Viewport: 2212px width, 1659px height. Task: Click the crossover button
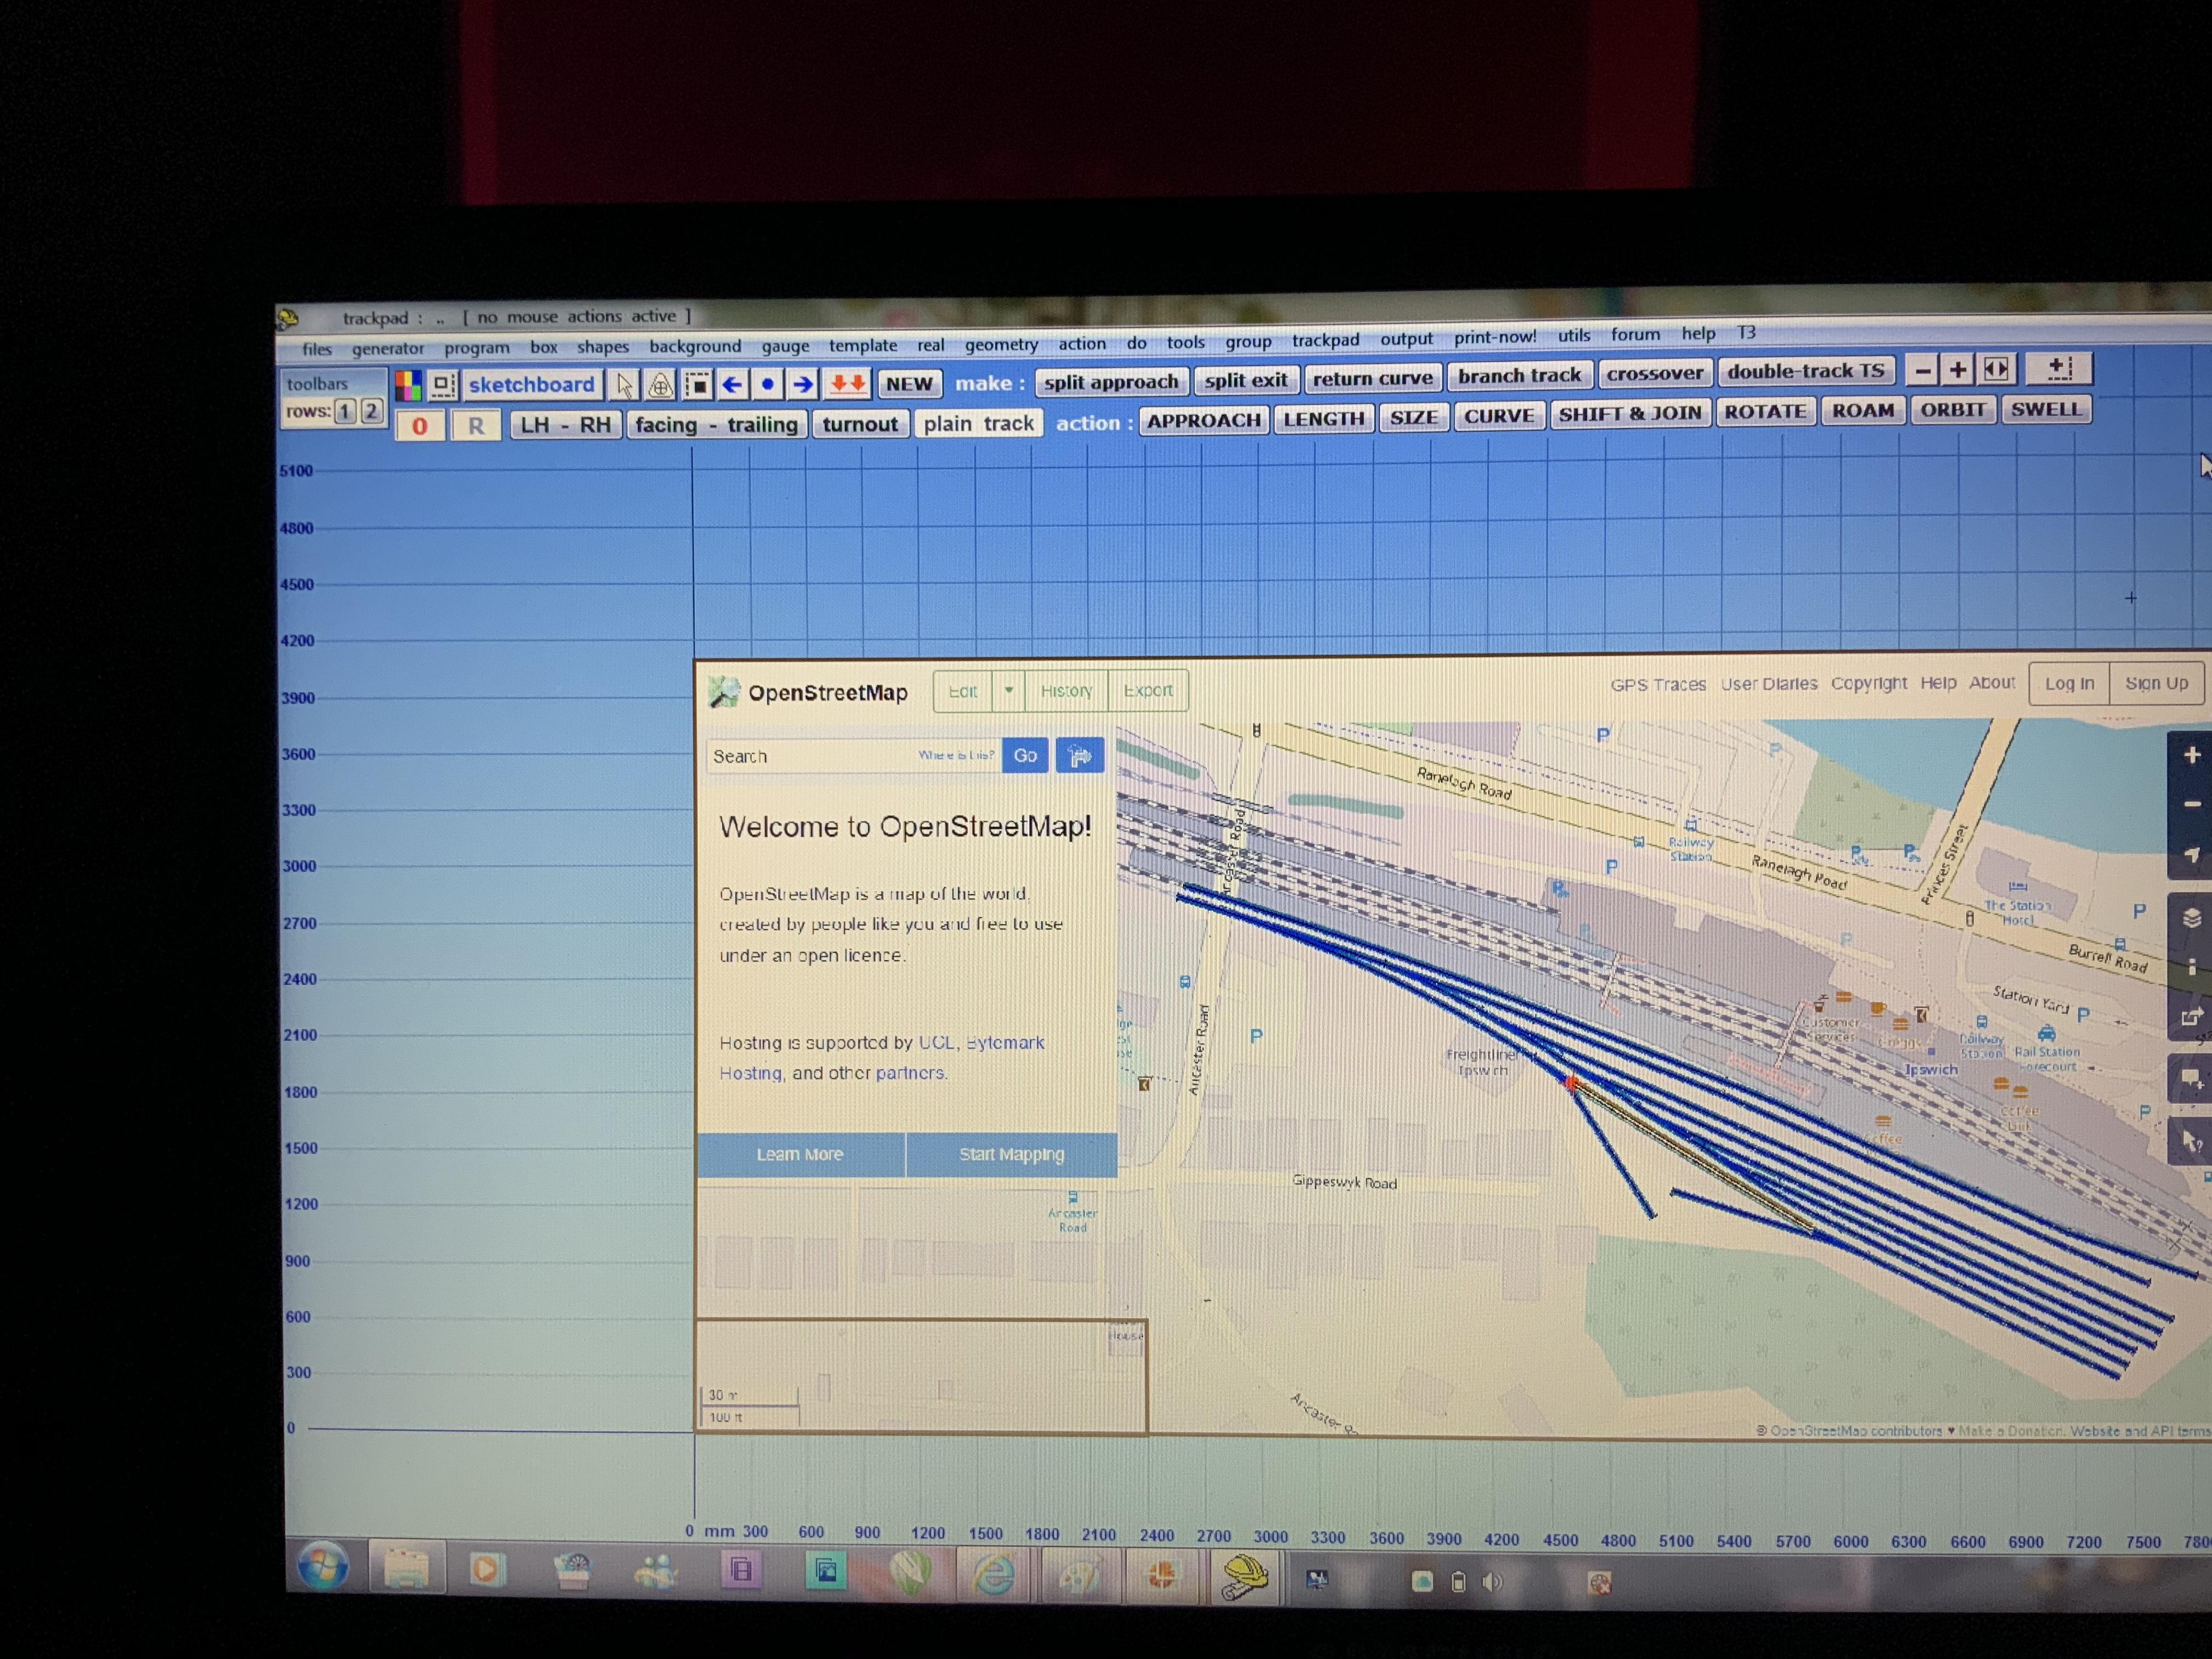tap(1654, 374)
